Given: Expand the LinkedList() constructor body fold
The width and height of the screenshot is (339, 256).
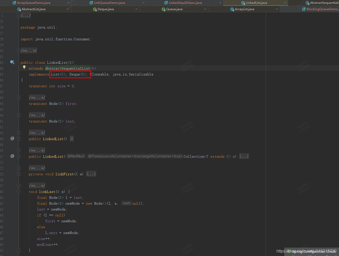Looking at the screenshot, I should [x=19, y=139].
